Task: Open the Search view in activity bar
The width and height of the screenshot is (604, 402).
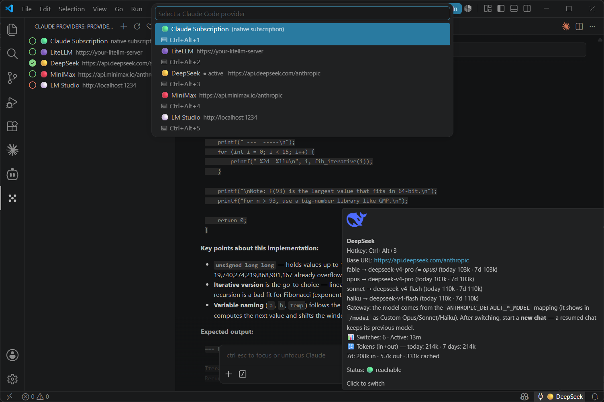Action: pos(12,53)
